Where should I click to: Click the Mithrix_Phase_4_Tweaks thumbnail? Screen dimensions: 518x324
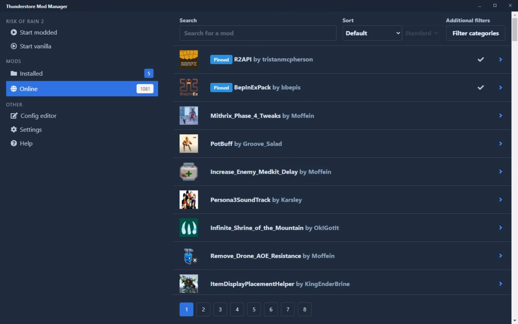point(189,115)
